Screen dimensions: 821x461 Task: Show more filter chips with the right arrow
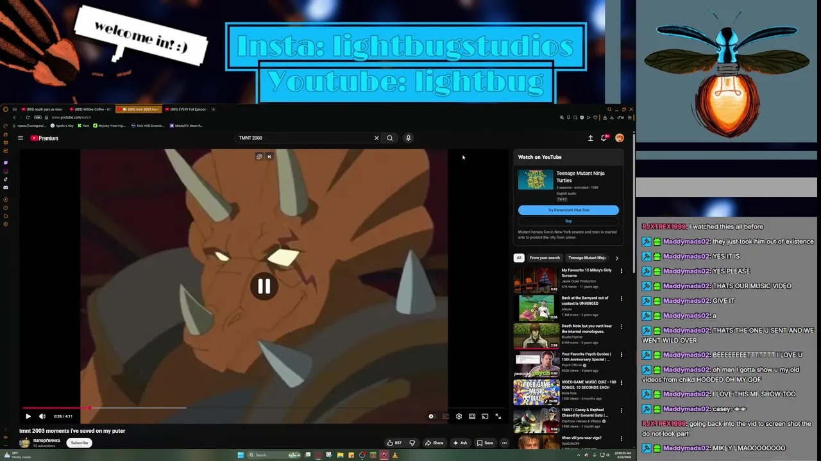(x=617, y=258)
